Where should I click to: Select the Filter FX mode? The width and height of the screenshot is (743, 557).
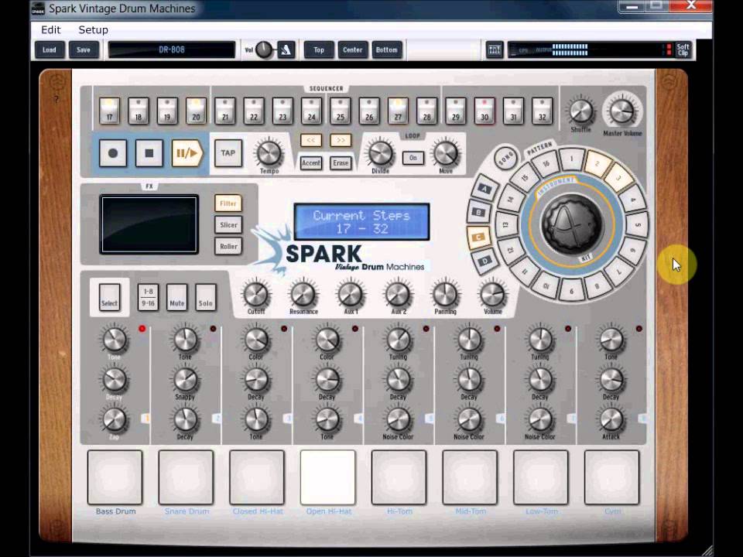(x=228, y=203)
